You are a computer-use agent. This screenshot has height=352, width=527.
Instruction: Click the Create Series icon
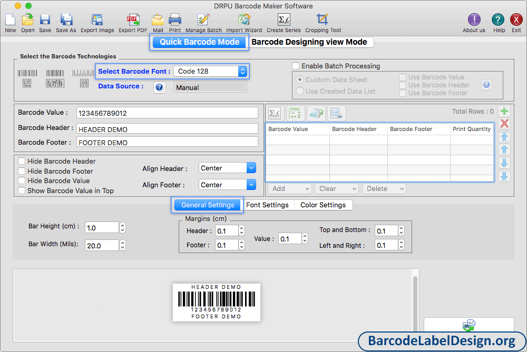[x=284, y=20]
